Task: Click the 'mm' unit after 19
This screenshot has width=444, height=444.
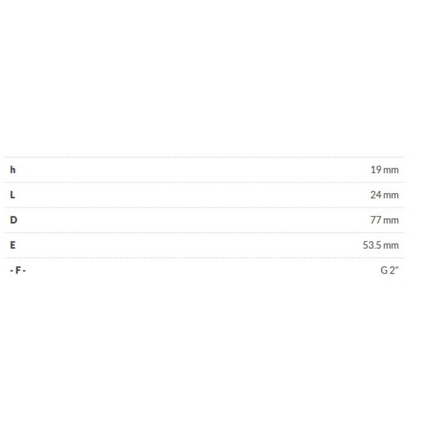Action: [391, 170]
